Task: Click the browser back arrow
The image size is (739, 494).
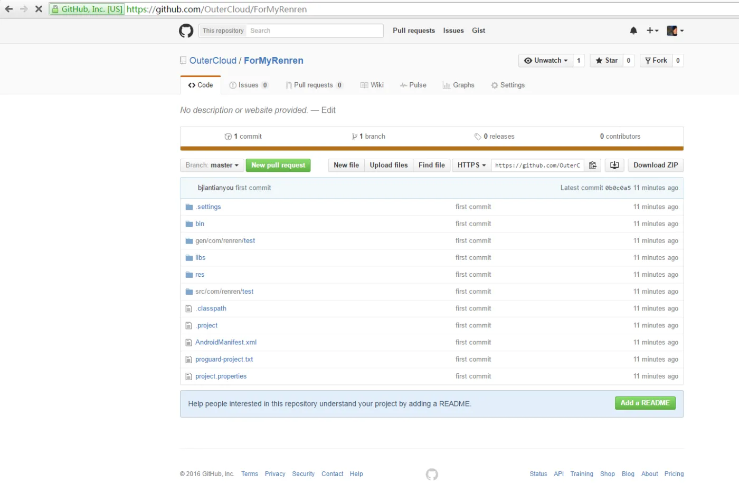Action: (9, 9)
